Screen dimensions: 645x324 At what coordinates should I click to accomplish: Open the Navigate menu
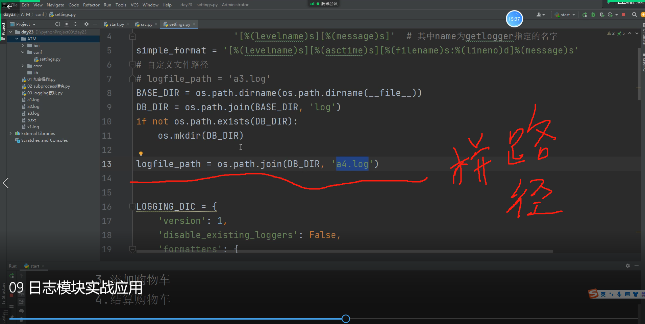pos(55,5)
